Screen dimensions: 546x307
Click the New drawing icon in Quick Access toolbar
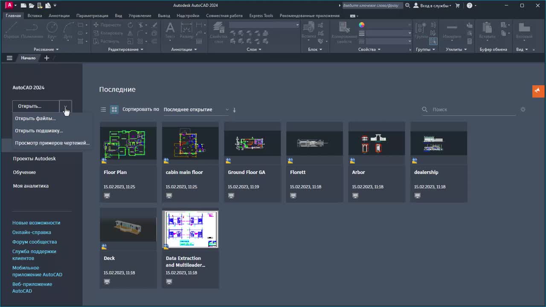tap(23, 6)
